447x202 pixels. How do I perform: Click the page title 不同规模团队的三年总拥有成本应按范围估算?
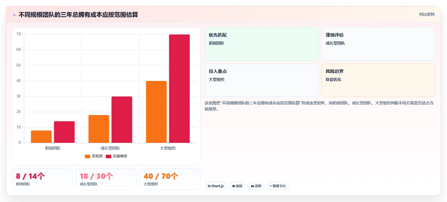pos(78,15)
